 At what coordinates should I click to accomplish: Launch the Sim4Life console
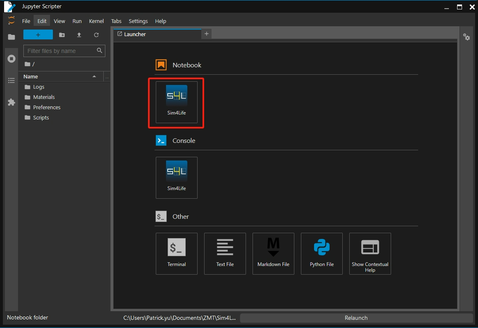(176, 177)
